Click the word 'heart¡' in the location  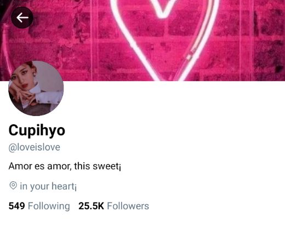pos(64,186)
